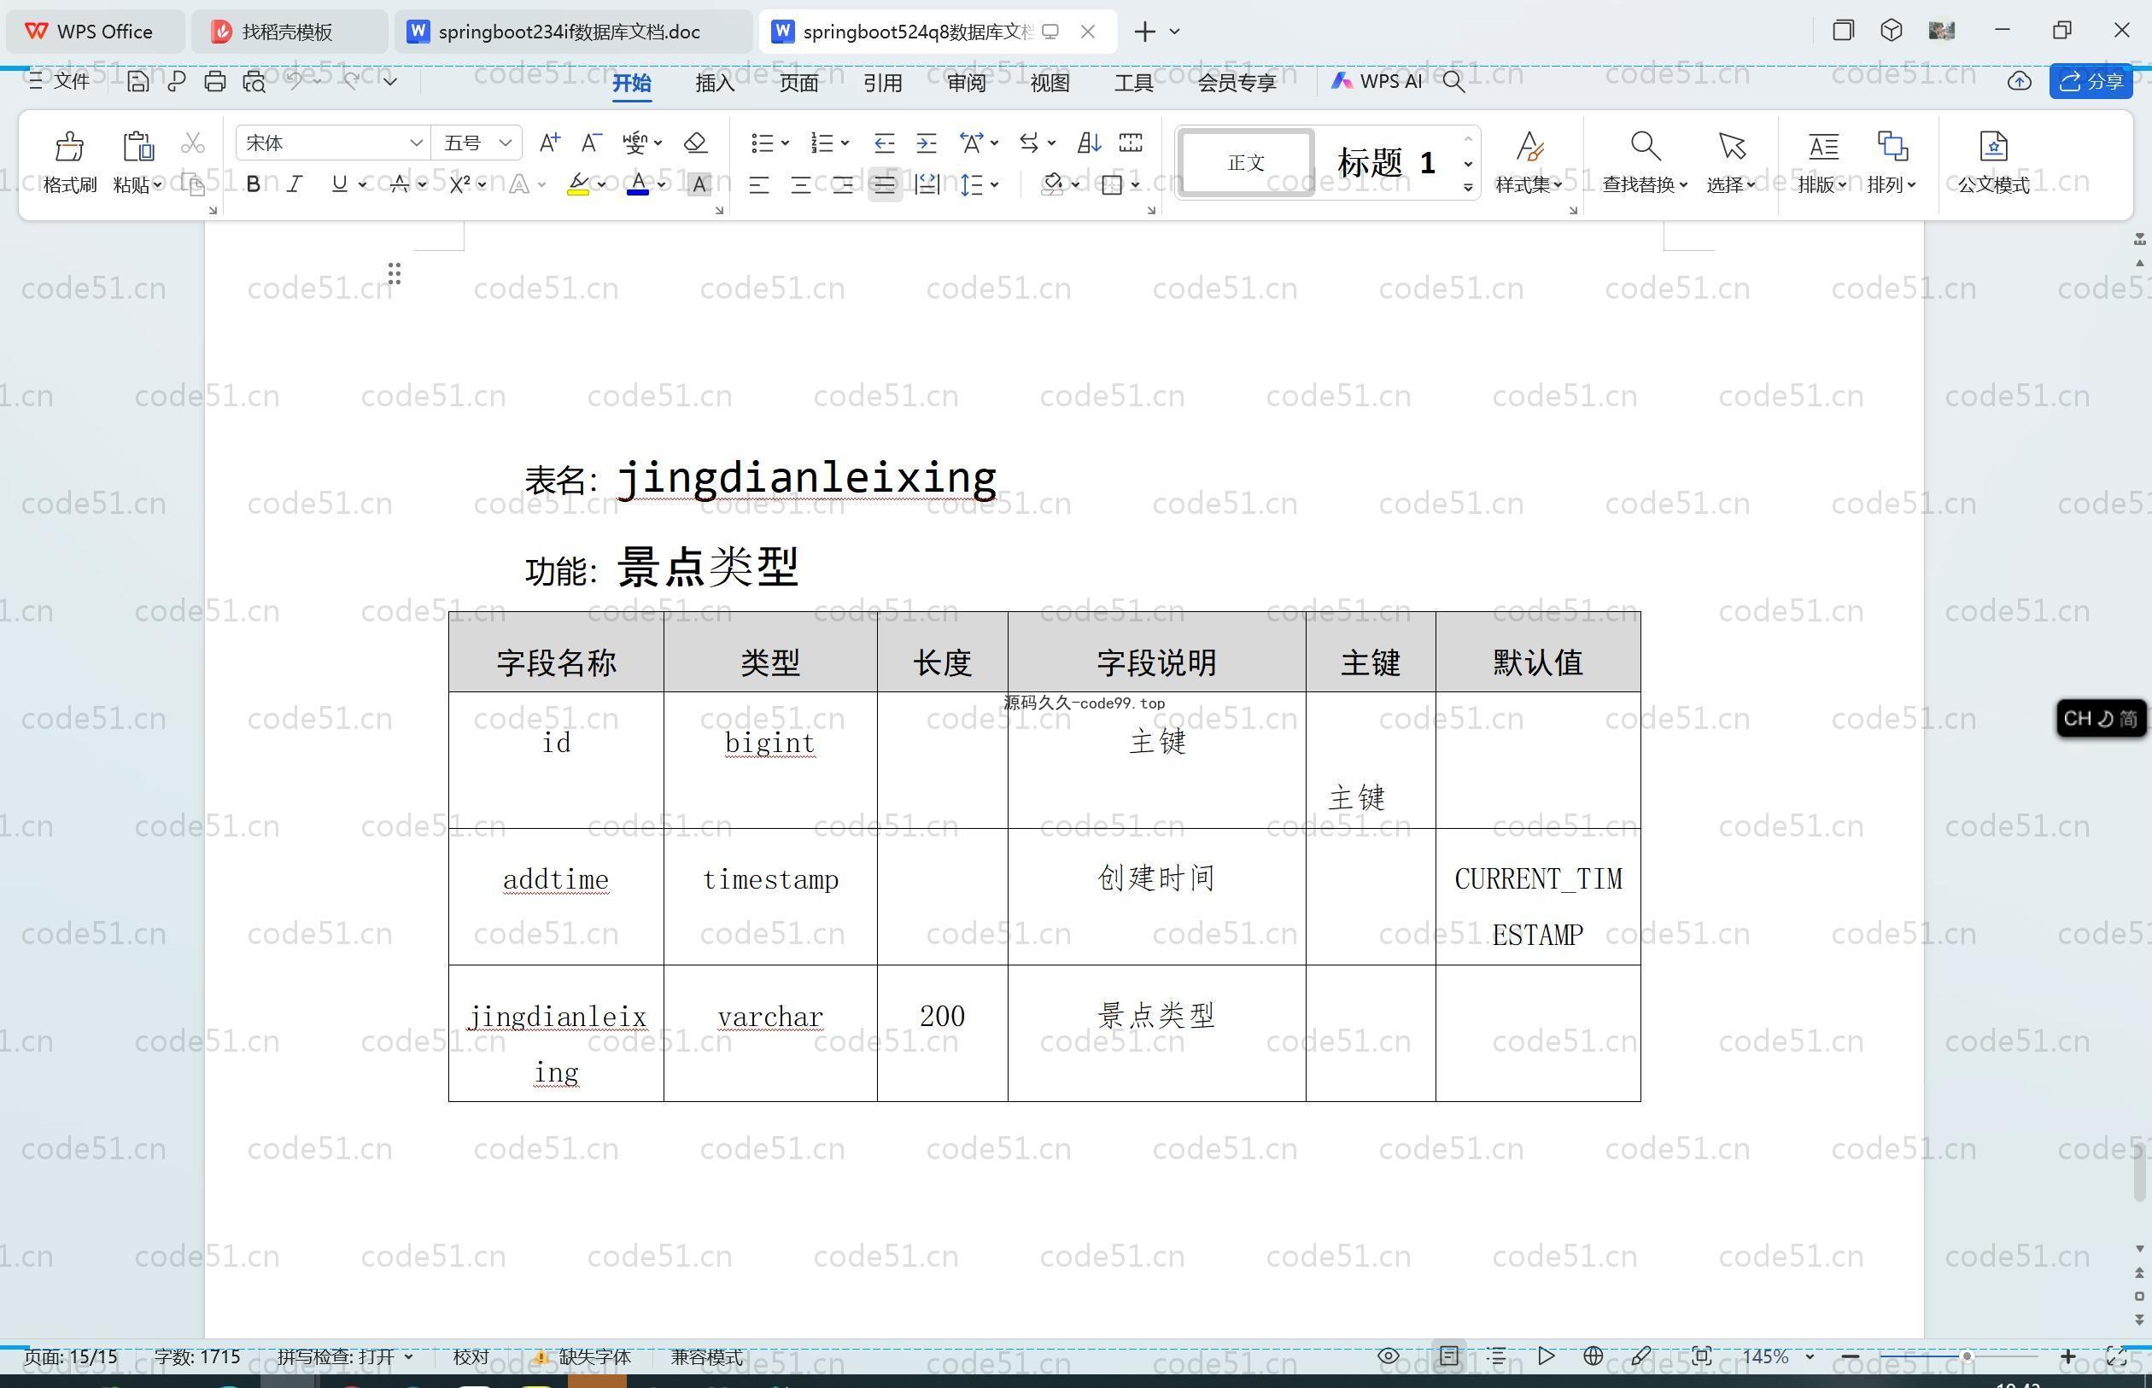Expand line spacing options arrow
Screen dimensions: 2152x1388
click(x=994, y=184)
